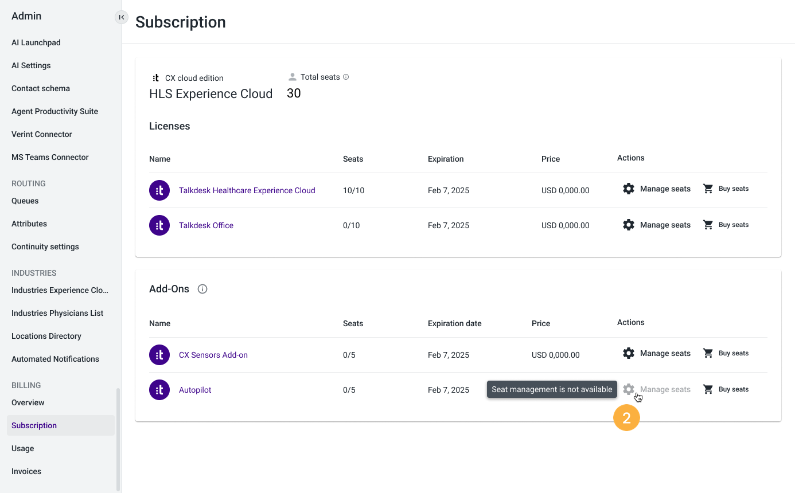This screenshot has width=795, height=493.
Task: Click the CX Sensors Add-on logo icon
Action: (159, 355)
